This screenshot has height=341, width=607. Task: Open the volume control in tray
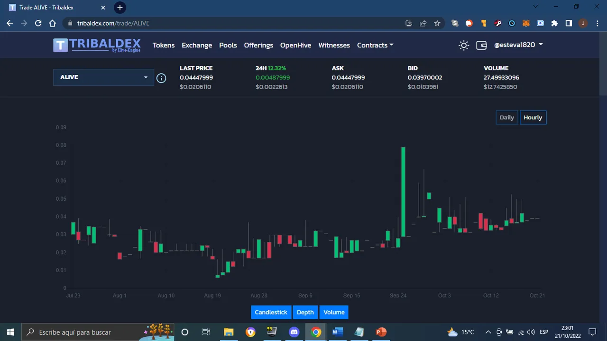[x=531, y=332]
